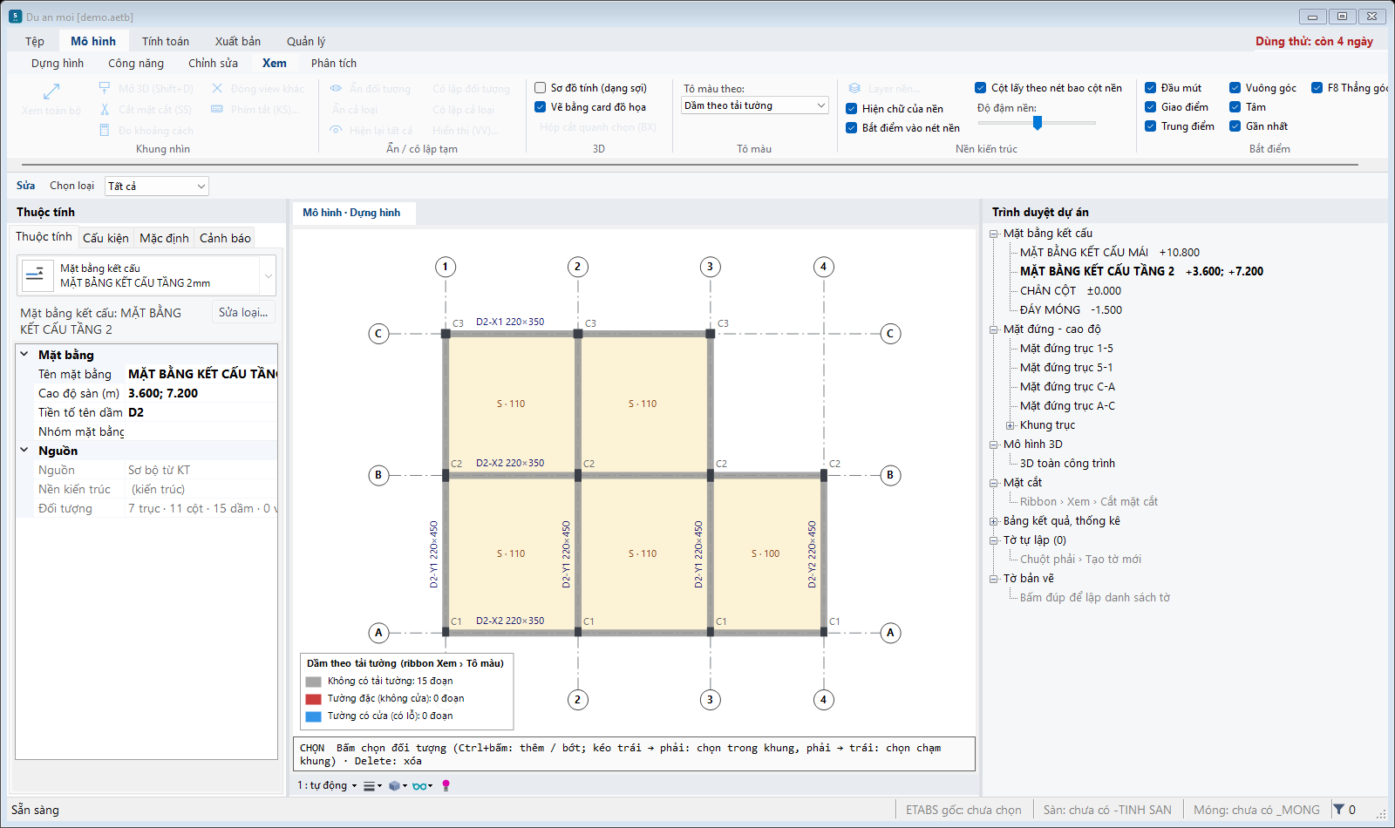This screenshot has width=1395, height=828.
Task: Click the app logo icon in title bar
Action: click(15, 17)
